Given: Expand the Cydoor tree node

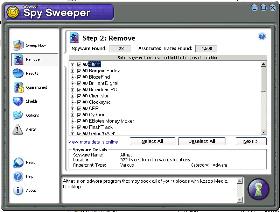Looking at the screenshot, I should click(x=72, y=115).
